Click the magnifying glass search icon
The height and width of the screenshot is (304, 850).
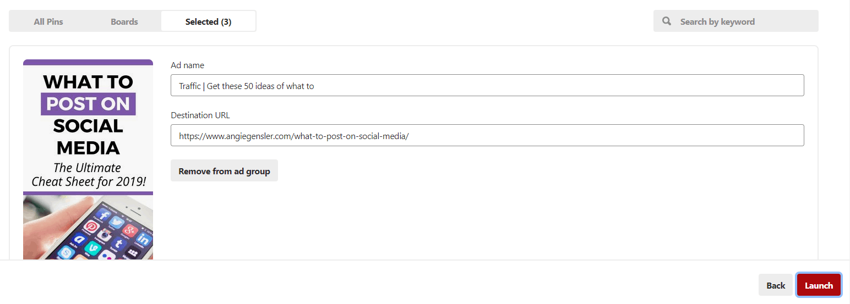(x=667, y=21)
